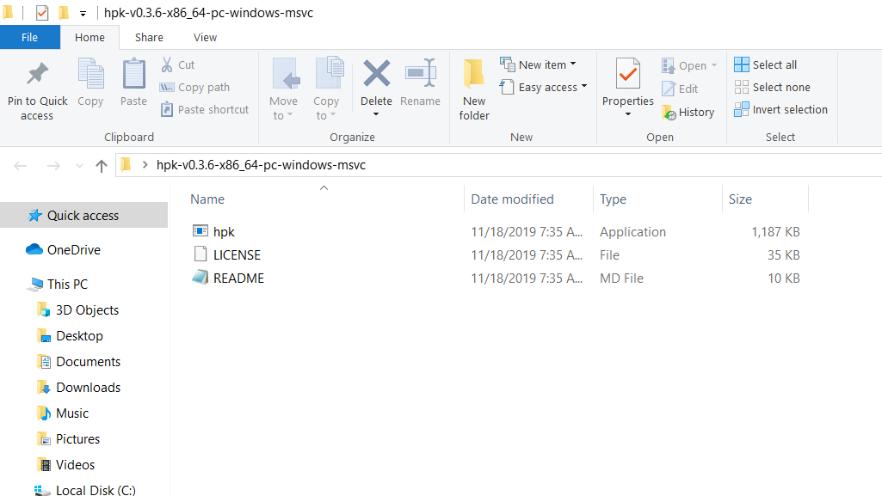Viewport: 882px width, 496px height.
Task: Click the Copy path option
Action: click(x=195, y=88)
